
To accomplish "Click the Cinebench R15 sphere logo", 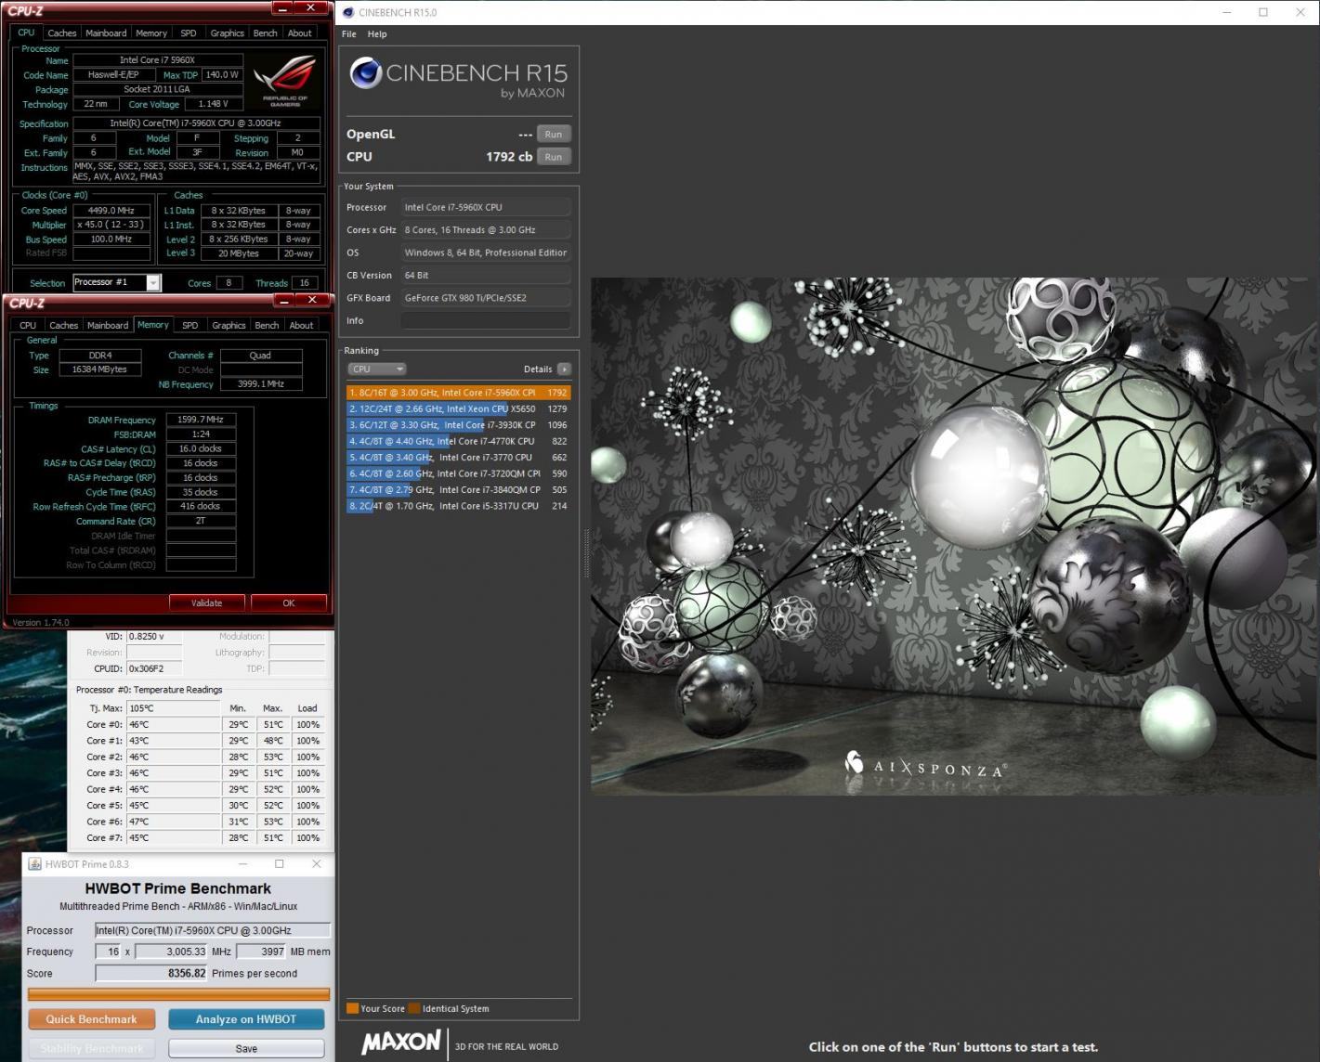I will click(365, 73).
